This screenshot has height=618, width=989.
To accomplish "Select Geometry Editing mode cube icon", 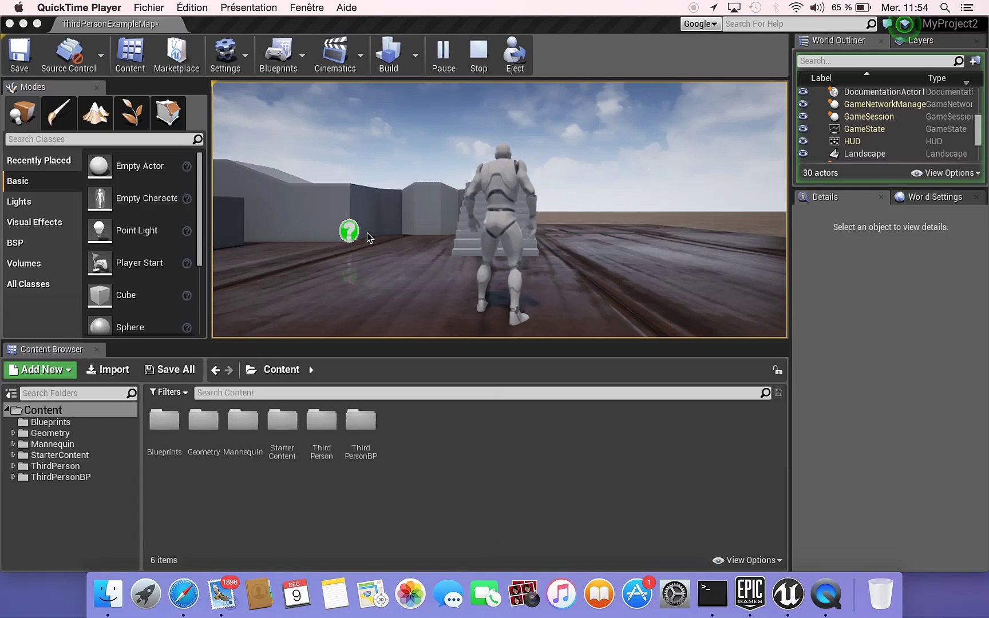I will (x=168, y=112).
